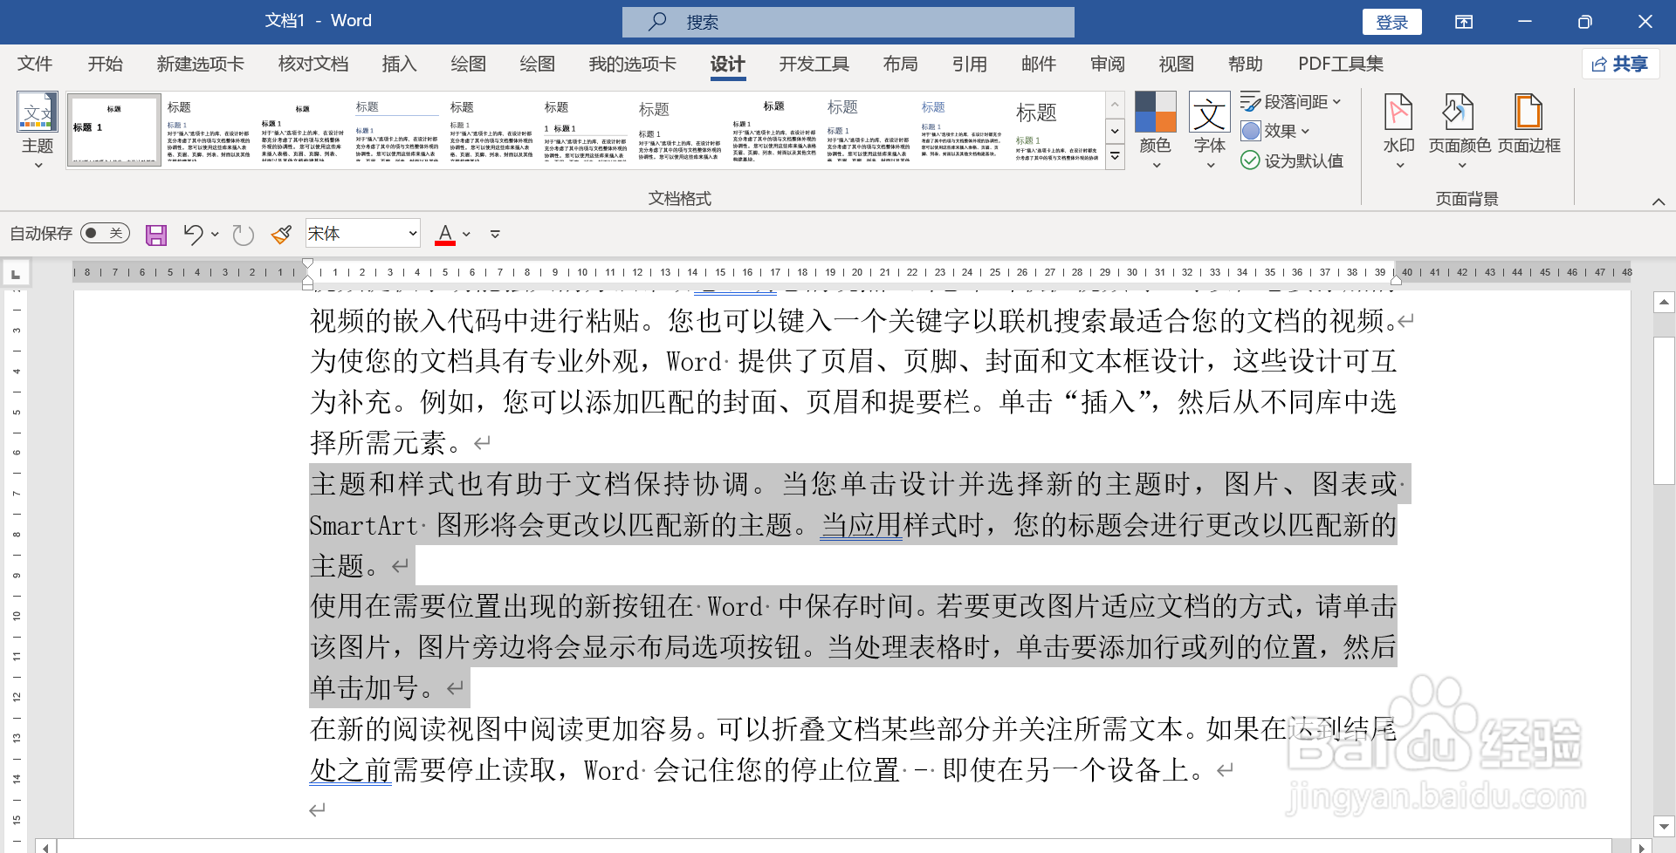Expand Themes dropdown arrow under 主题
This screenshot has width=1676, height=853.
click(38, 165)
